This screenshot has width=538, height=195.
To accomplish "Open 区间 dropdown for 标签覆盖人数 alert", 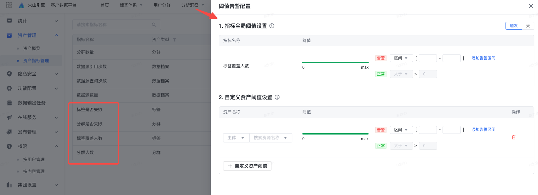I will [x=401, y=58].
